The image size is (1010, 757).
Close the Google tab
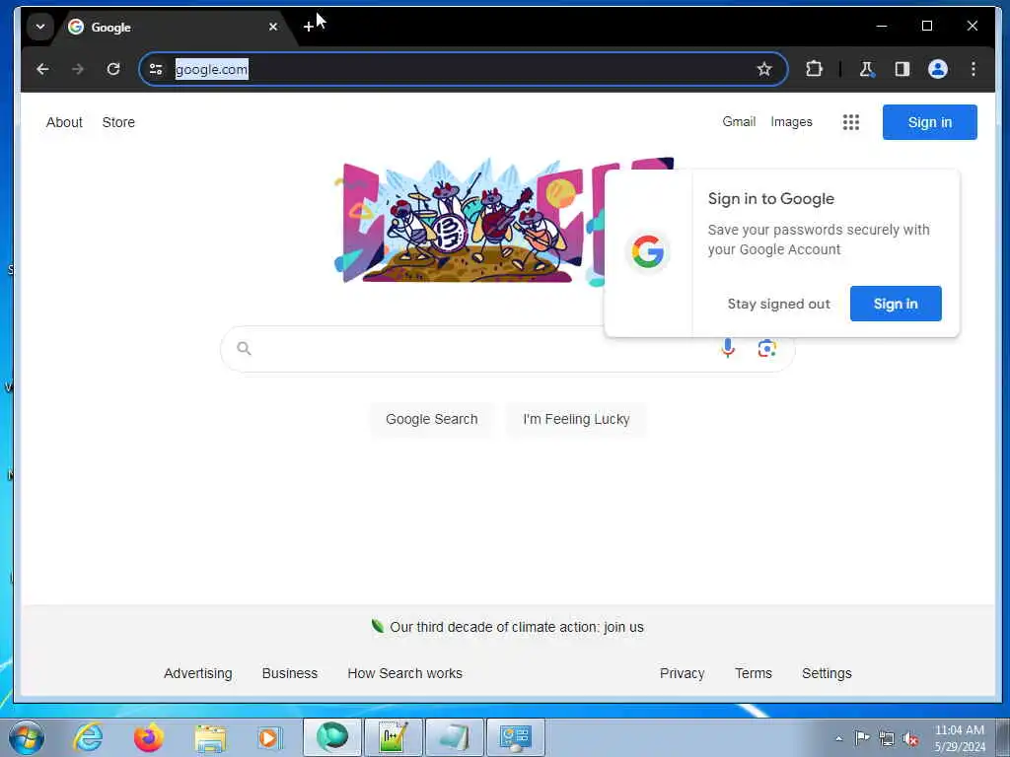click(273, 27)
